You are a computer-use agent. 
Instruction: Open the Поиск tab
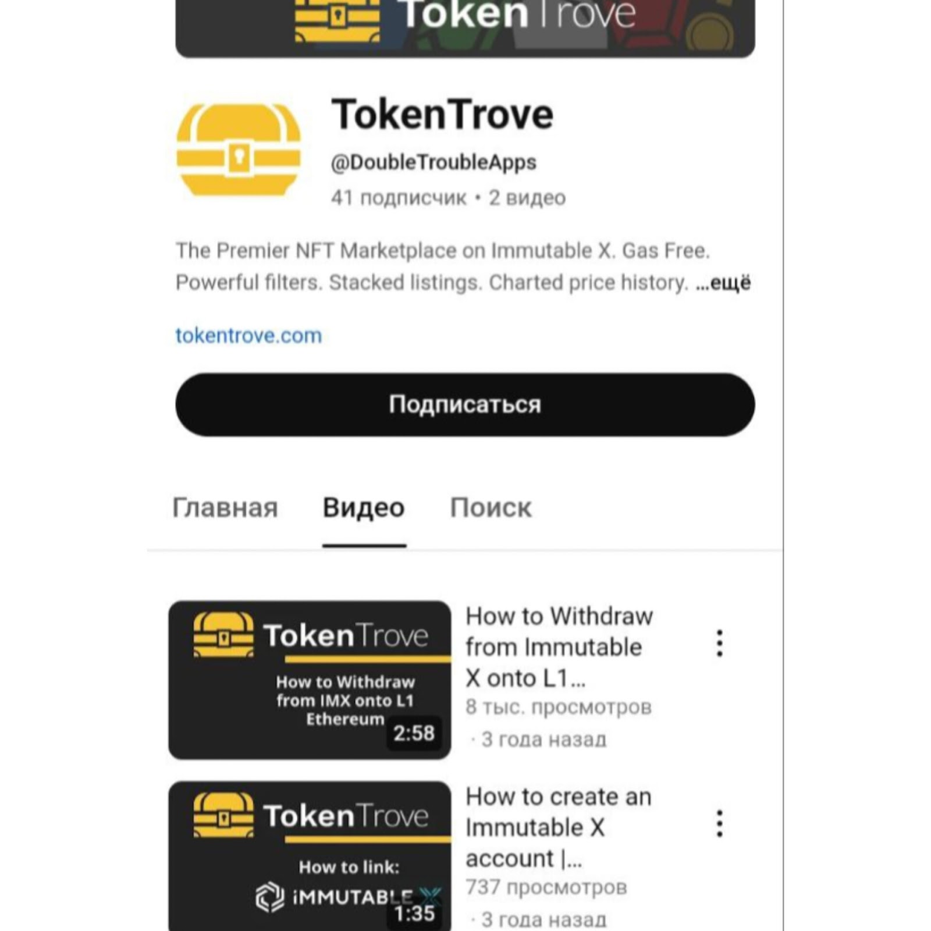pos(491,507)
